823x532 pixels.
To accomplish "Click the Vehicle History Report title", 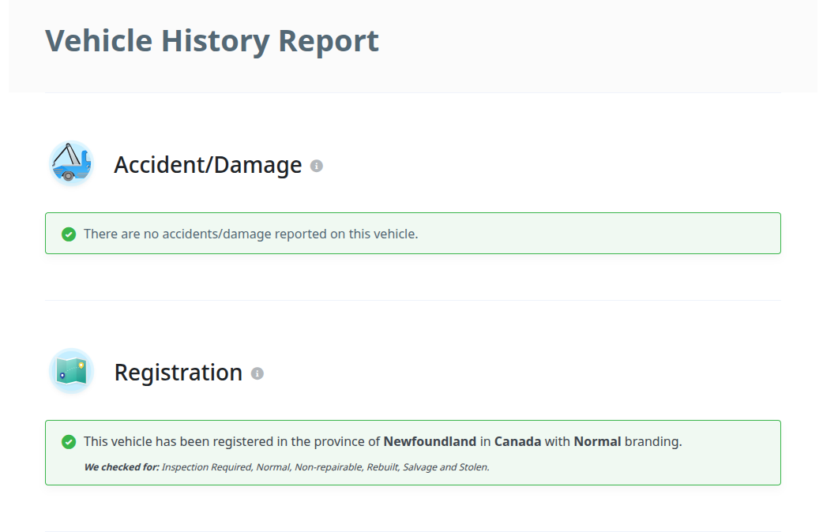I will click(212, 40).
